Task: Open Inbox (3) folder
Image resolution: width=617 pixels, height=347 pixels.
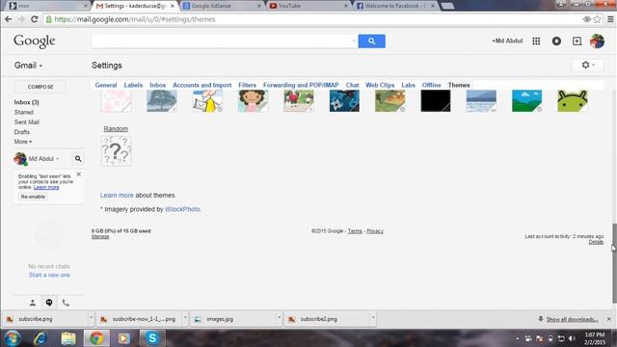Action: click(x=26, y=102)
